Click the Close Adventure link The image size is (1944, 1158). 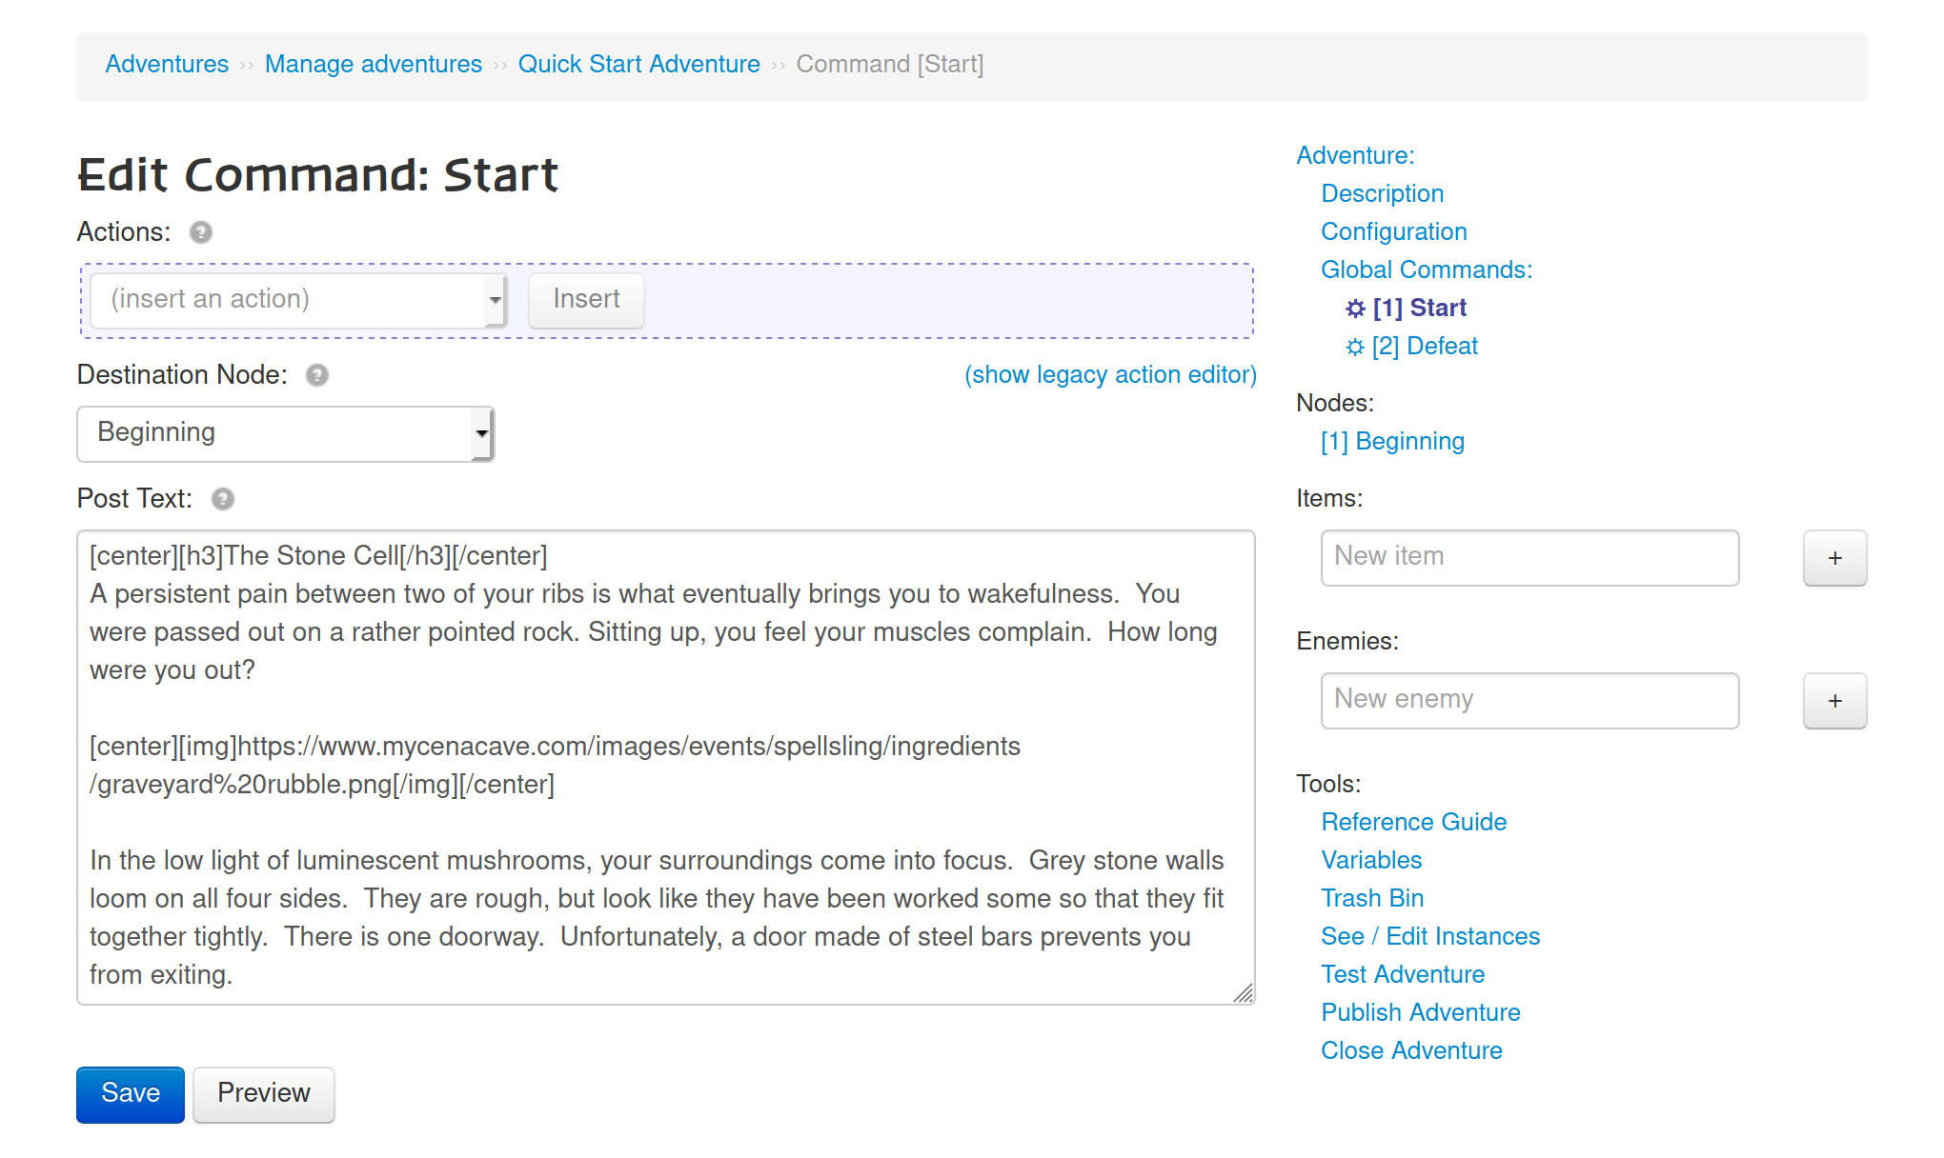(1411, 1050)
